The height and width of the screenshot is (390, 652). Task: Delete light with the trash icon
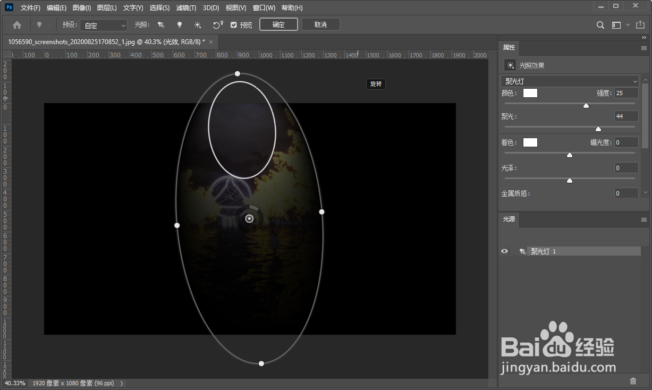tap(633, 380)
